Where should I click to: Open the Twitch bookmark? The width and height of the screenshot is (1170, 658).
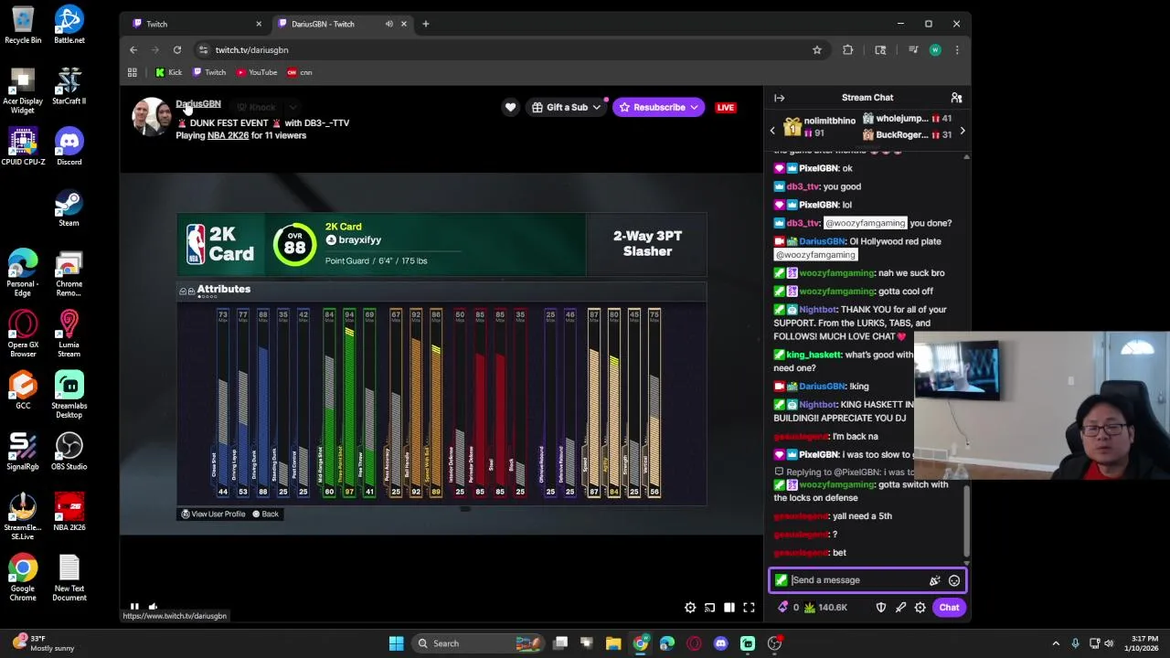(209, 72)
